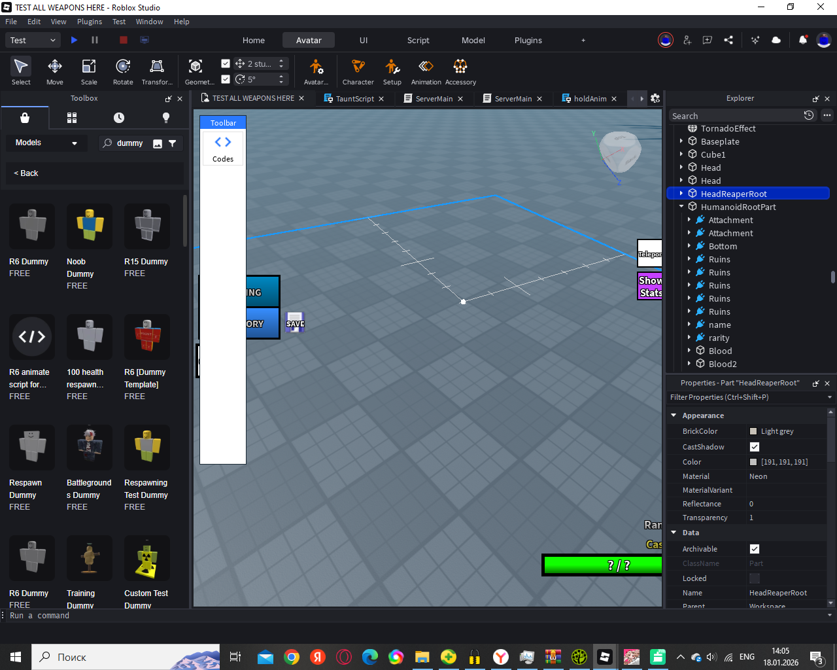
Task: Switch to the Home ribbon tab
Action: (x=254, y=40)
